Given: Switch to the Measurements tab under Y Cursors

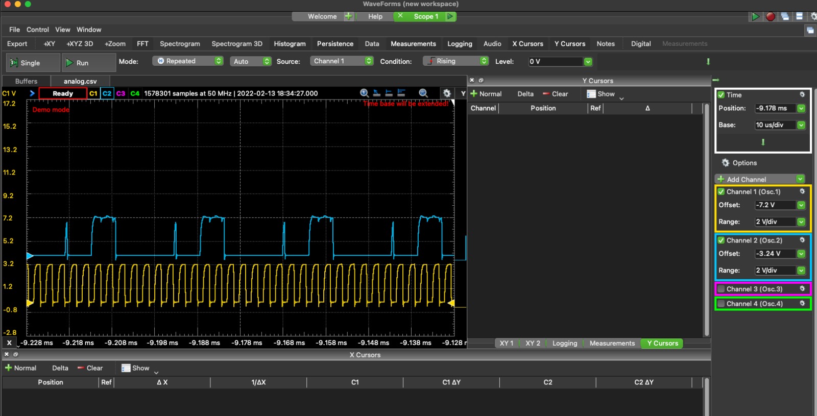Looking at the screenshot, I should 612,343.
